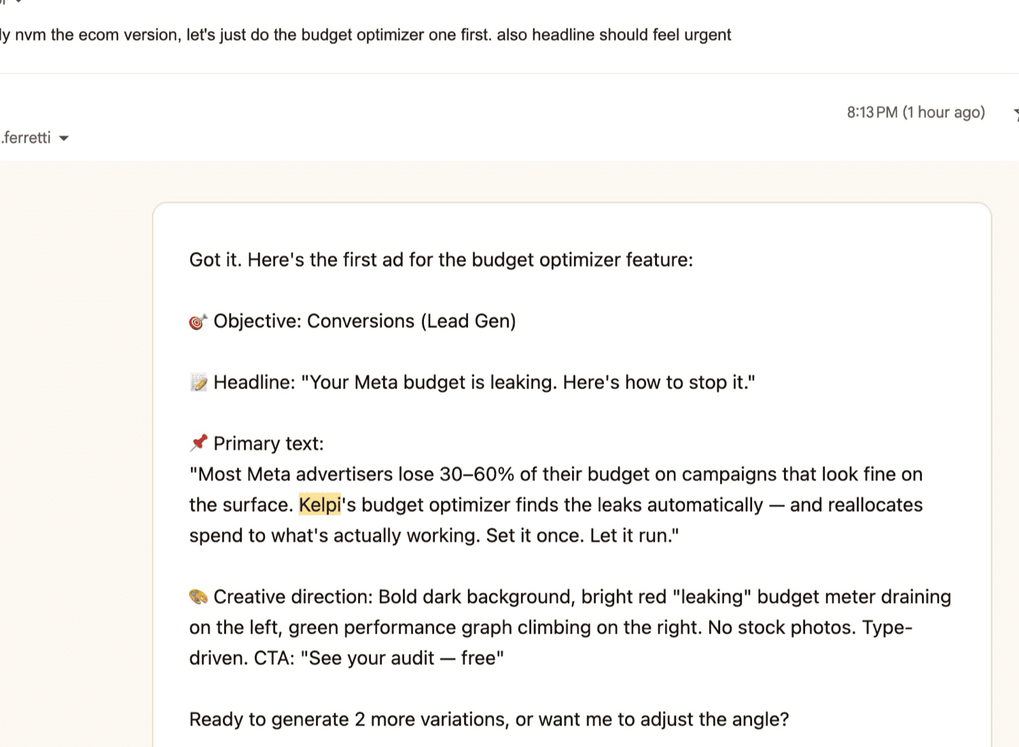Click the dart target emoji beside Objective
1019x747 pixels.
[x=198, y=322]
